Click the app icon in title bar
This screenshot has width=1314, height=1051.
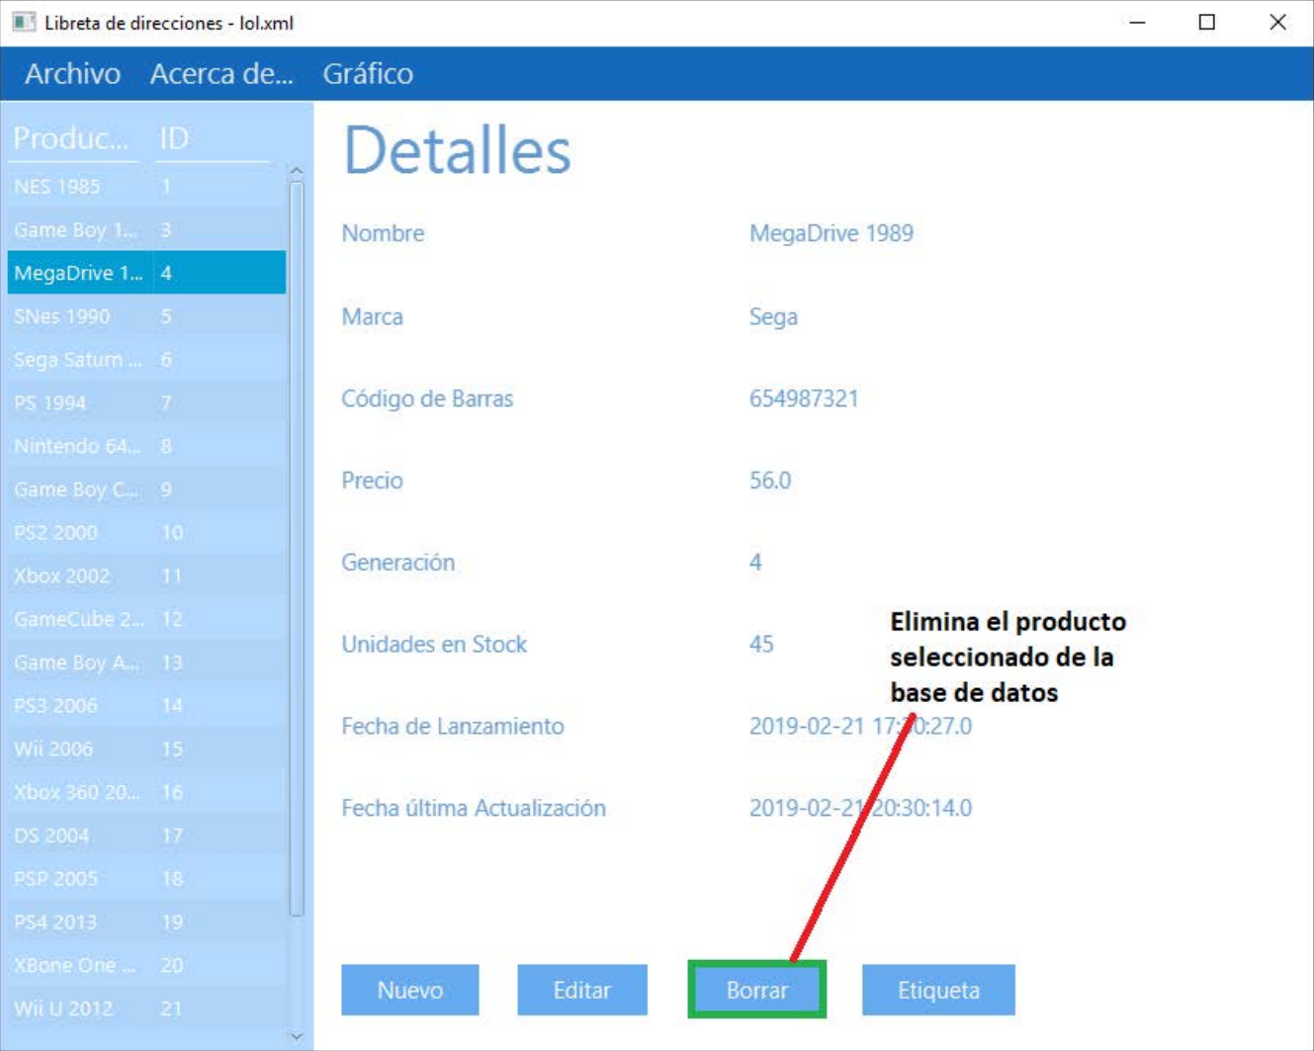click(24, 22)
